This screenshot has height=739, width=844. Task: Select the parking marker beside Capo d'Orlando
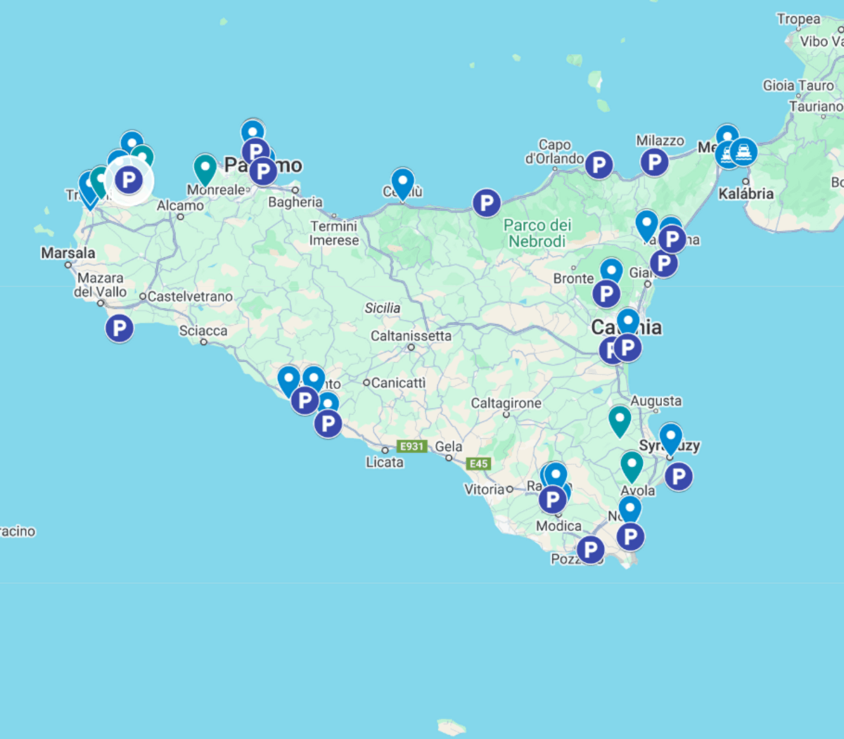pos(599,165)
